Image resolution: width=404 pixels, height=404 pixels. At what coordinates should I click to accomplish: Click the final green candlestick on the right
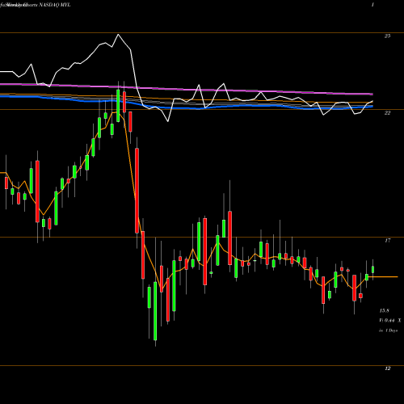373,269
